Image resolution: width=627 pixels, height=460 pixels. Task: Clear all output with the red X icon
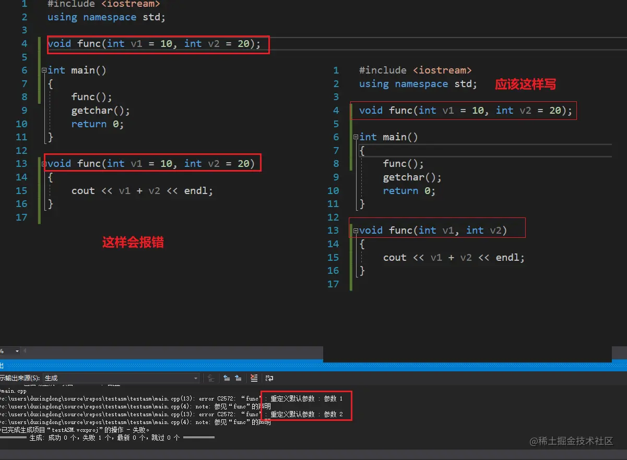(x=254, y=378)
